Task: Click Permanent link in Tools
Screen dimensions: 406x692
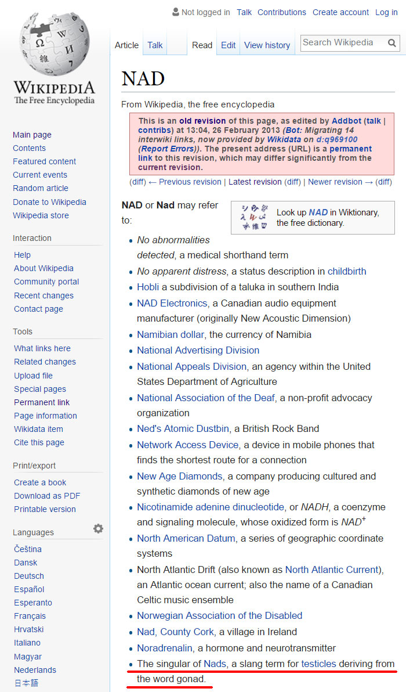Action: (41, 402)
